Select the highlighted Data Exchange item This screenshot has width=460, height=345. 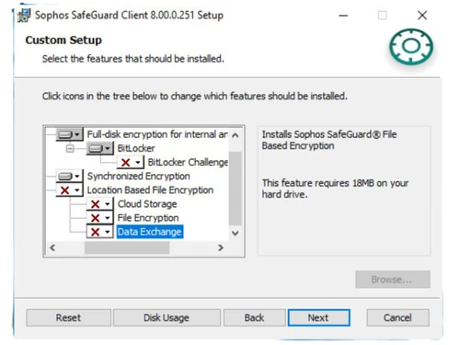click(x=150, y=232)
